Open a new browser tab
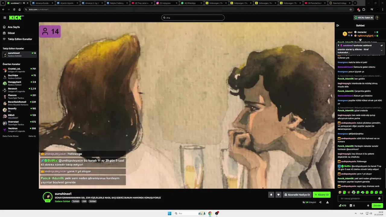 [355, 3]
